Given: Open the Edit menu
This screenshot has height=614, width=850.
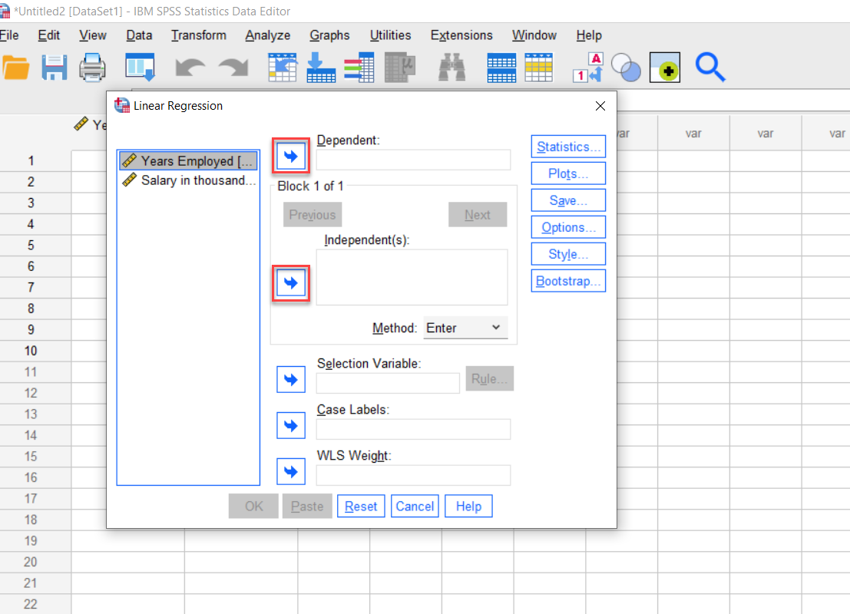Looking at the screenshot, I should tap(49, 35).
